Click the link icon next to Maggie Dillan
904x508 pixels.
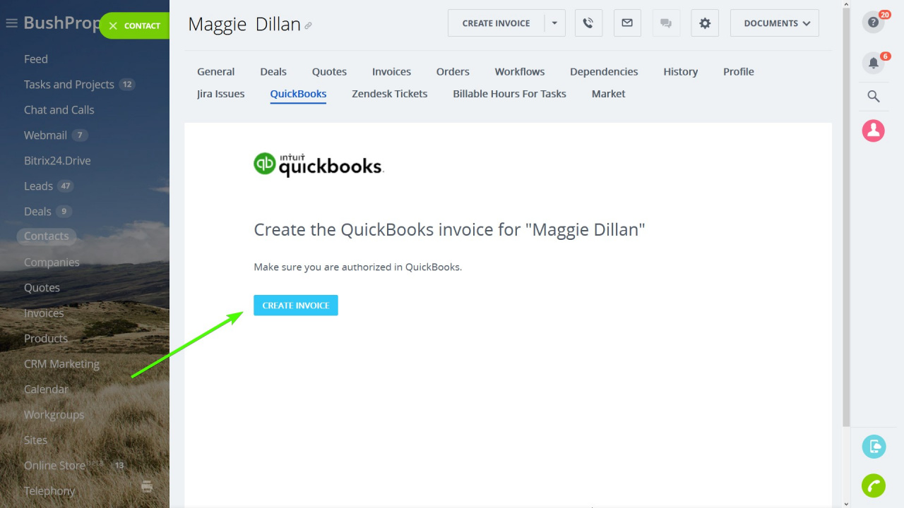(308, 25)
